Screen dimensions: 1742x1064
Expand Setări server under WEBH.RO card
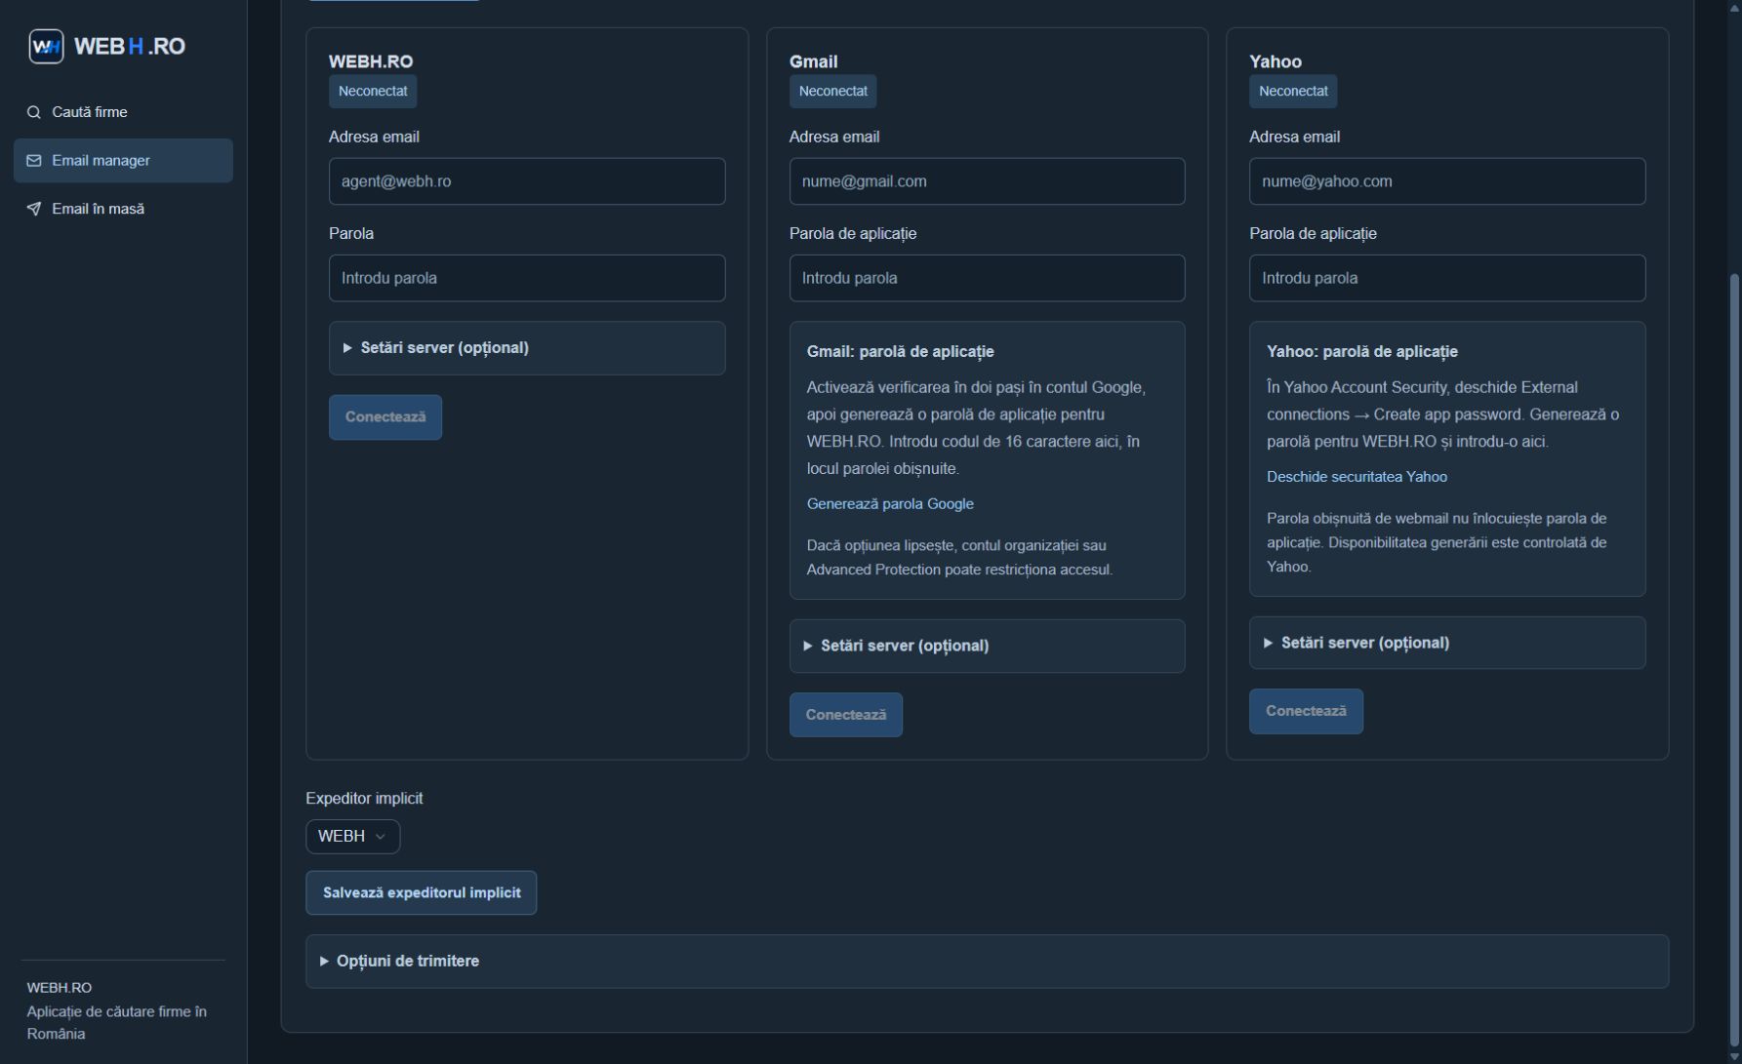point(527,348)
